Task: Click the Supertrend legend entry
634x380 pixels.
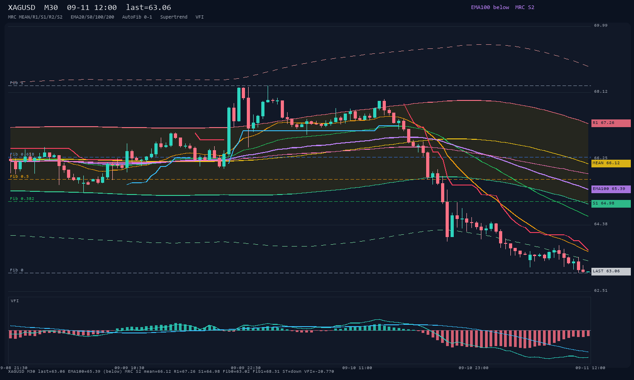Action: tap(174, 17)
